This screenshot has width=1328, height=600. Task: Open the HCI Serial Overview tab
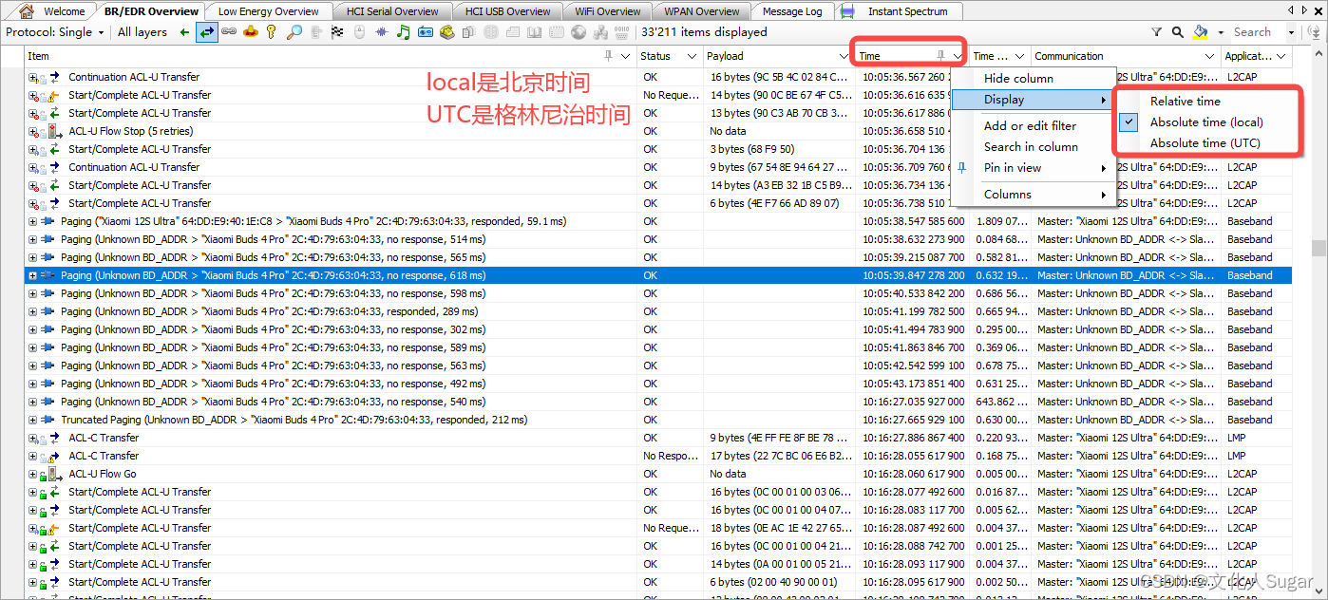392,11
